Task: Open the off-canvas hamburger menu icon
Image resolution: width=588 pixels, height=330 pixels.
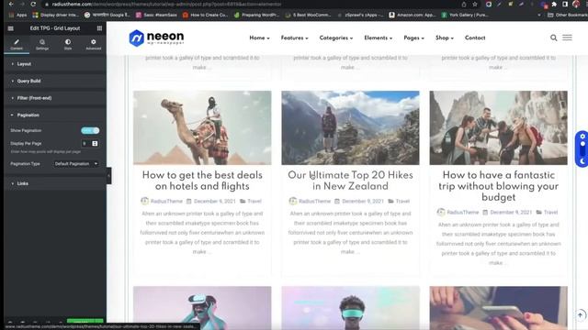Action: click(x=567, y=38)
